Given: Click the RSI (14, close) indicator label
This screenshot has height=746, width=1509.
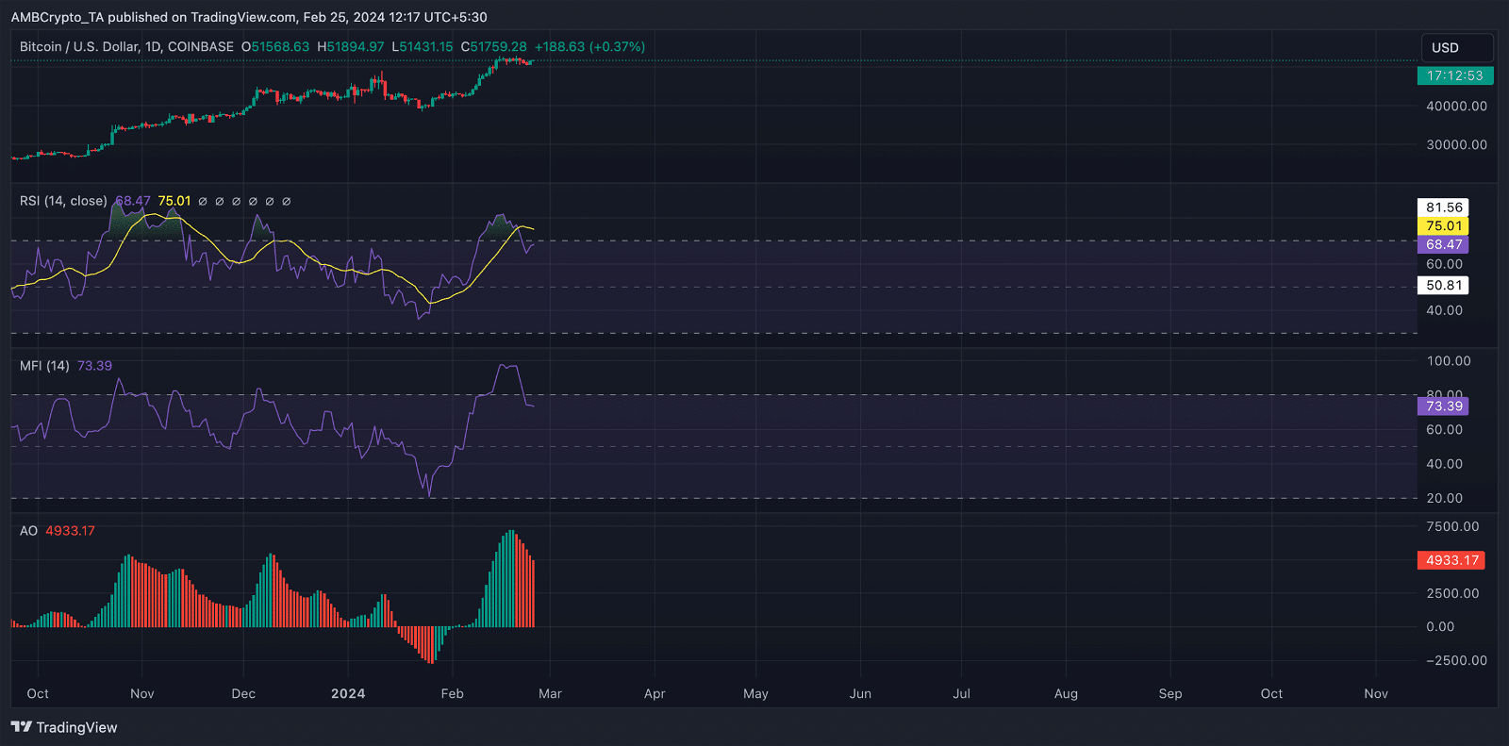Looking at the screenshot, I should tap(63, 201).
